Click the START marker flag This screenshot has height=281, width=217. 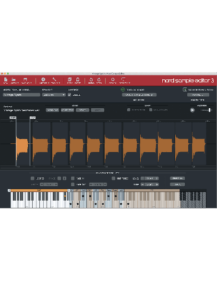13,117
